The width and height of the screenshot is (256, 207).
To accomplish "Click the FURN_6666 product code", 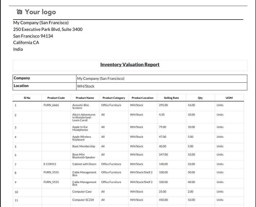I will click(x=51, y=105).
